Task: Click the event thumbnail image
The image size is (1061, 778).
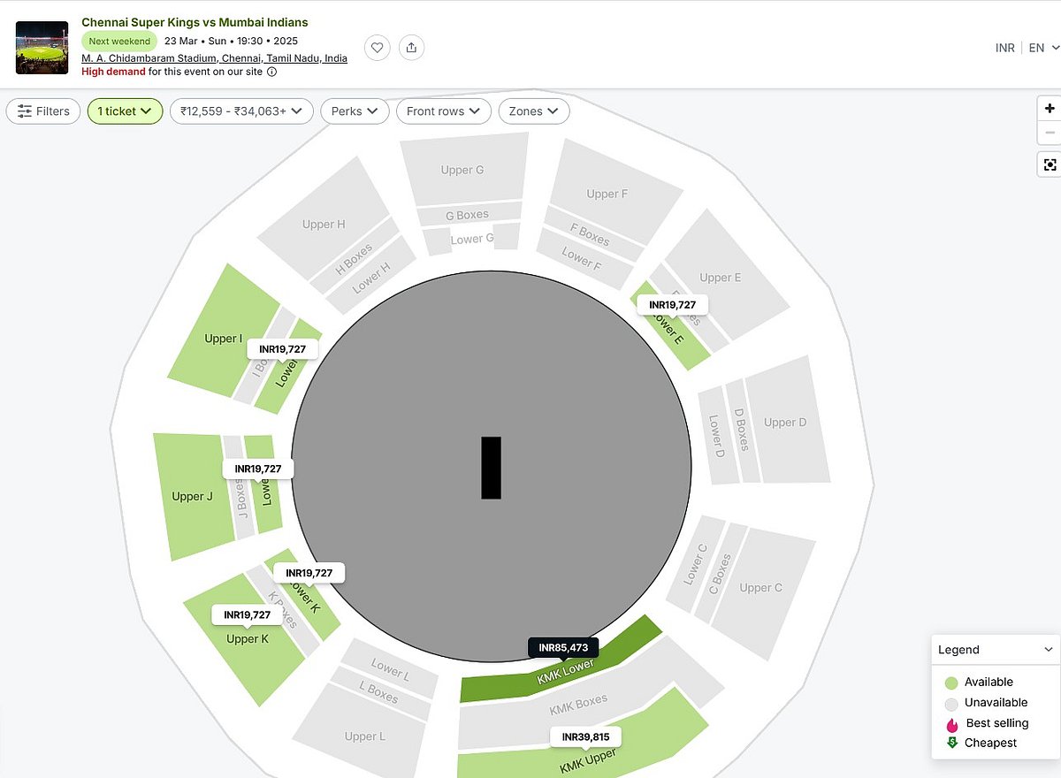Action: pos(42,48)
